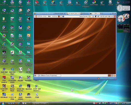This screenshot has width=131, height=105.
Task: Toggle the CD-ROM (IDE 1:0) device
Action: [73, 14]
